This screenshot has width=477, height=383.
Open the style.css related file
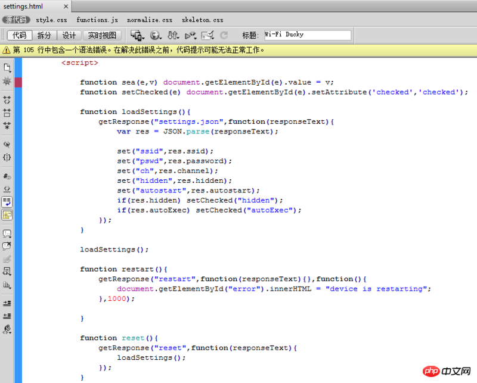(x=51, y=20)
